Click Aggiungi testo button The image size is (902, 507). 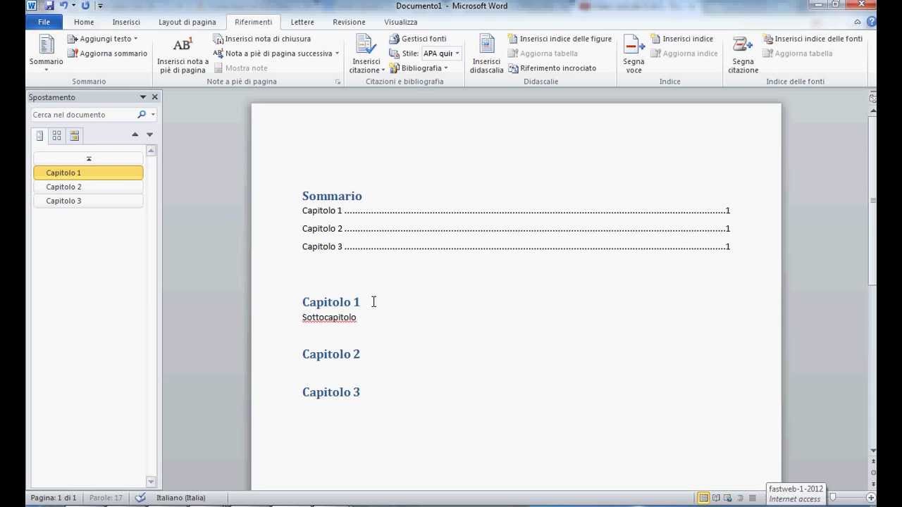point(103,39)
